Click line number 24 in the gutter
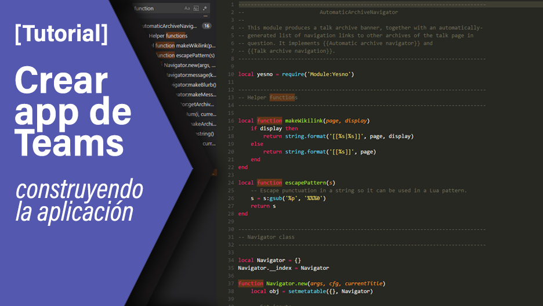The height and width of the screenshot is (306, 543). coord(231,183)
